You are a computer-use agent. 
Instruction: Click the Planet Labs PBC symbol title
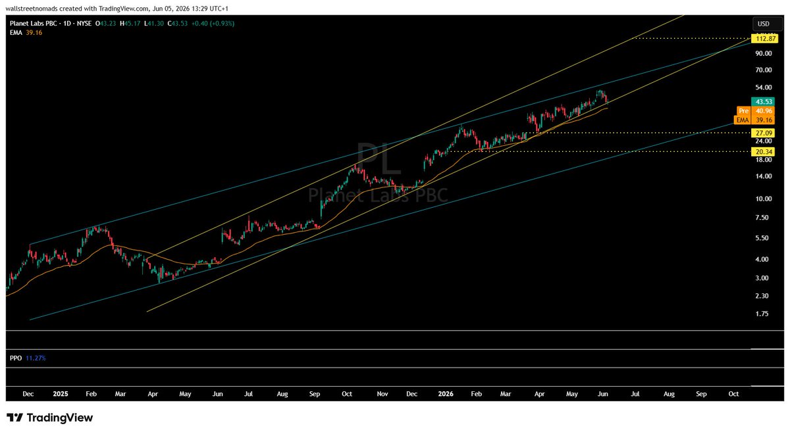[34, 24]
